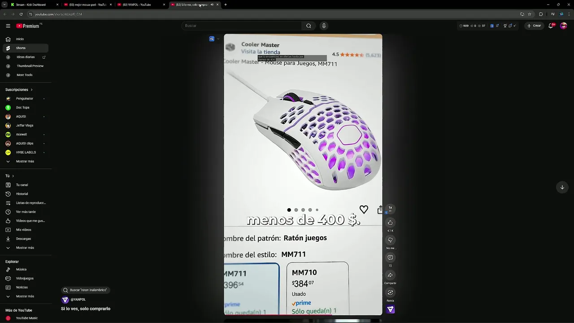574x323 pixels.
Task: Open the channel sound icon under Remix
Action: [390, 310]
